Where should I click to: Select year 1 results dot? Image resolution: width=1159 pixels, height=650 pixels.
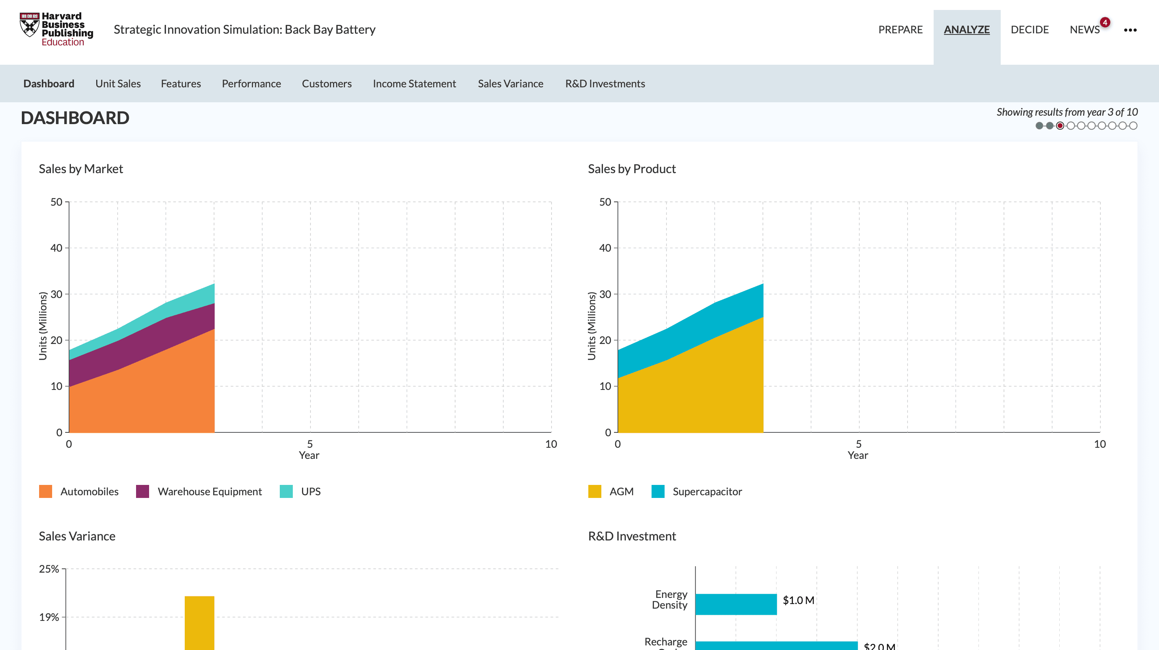pyautogui.click(x=1039, y=126)
